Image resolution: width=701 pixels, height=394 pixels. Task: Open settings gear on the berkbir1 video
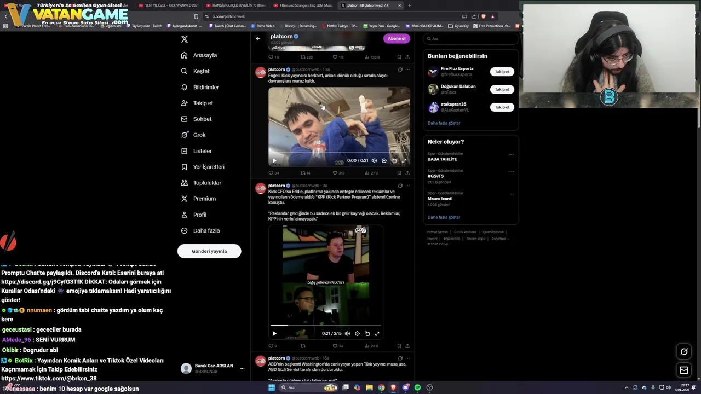click(384, 161)
